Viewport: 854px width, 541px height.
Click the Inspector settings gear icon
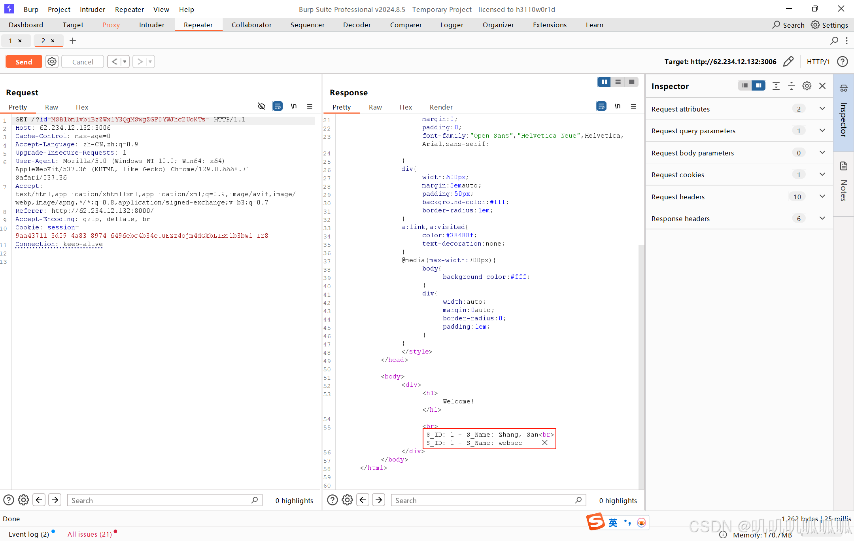[x=807, y=86]
